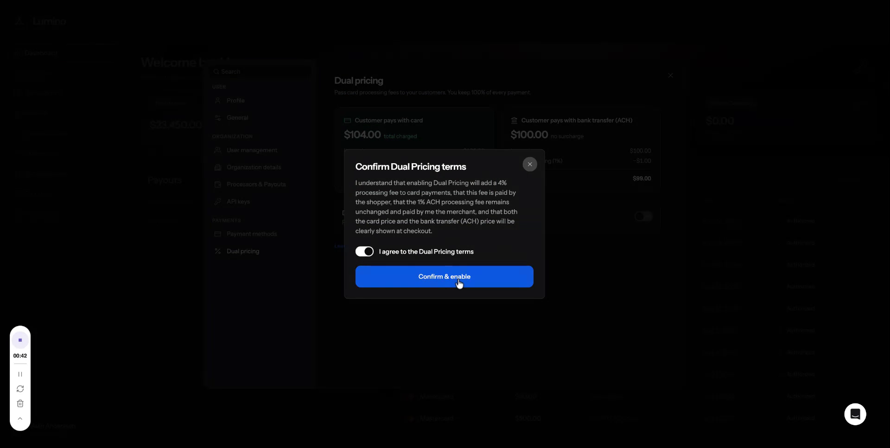Click the Lumino logo
Screen dimensions: 890x448
[40, 21]
